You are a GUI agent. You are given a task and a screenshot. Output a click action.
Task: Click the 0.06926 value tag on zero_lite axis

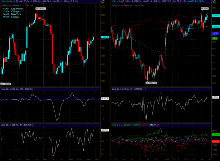105,99
